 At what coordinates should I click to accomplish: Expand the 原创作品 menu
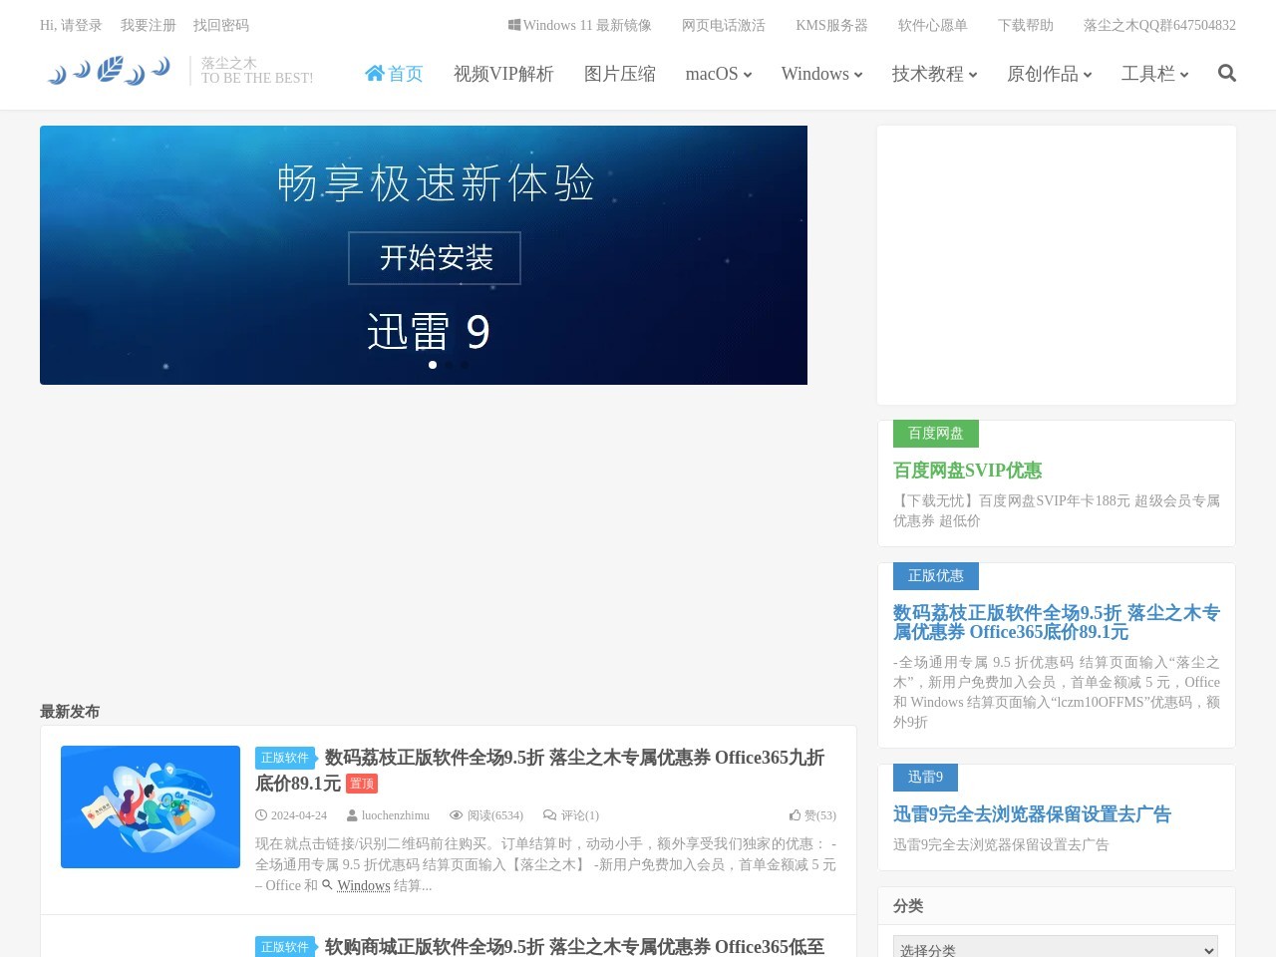1049,74
